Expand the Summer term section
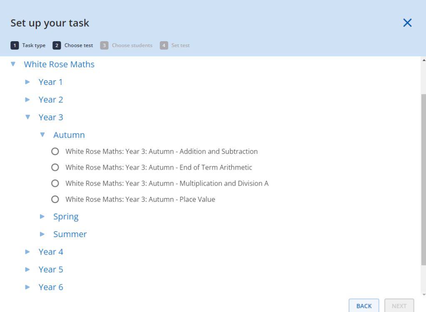The image size is (426, 312). [x=42, y=234]
